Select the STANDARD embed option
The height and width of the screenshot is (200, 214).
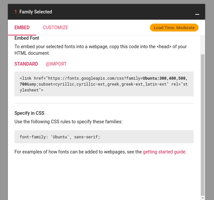click(26, 64)
